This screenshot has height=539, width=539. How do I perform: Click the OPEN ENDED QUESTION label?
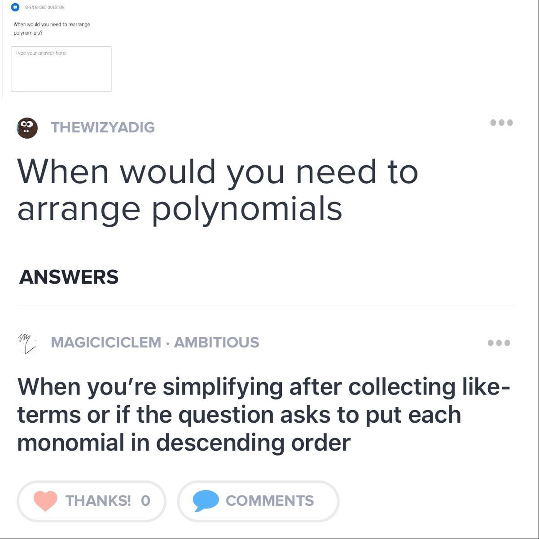click(44, 7)
